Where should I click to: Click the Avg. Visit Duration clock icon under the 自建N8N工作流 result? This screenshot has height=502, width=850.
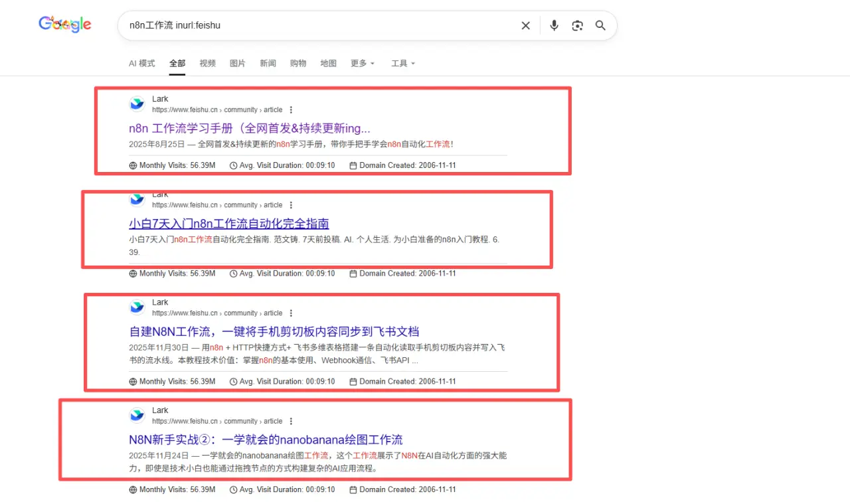[233, 382]
